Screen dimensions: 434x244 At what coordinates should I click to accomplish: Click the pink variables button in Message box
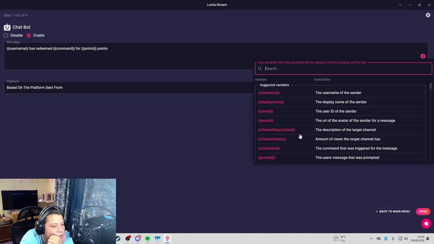[x=423, y=56]
